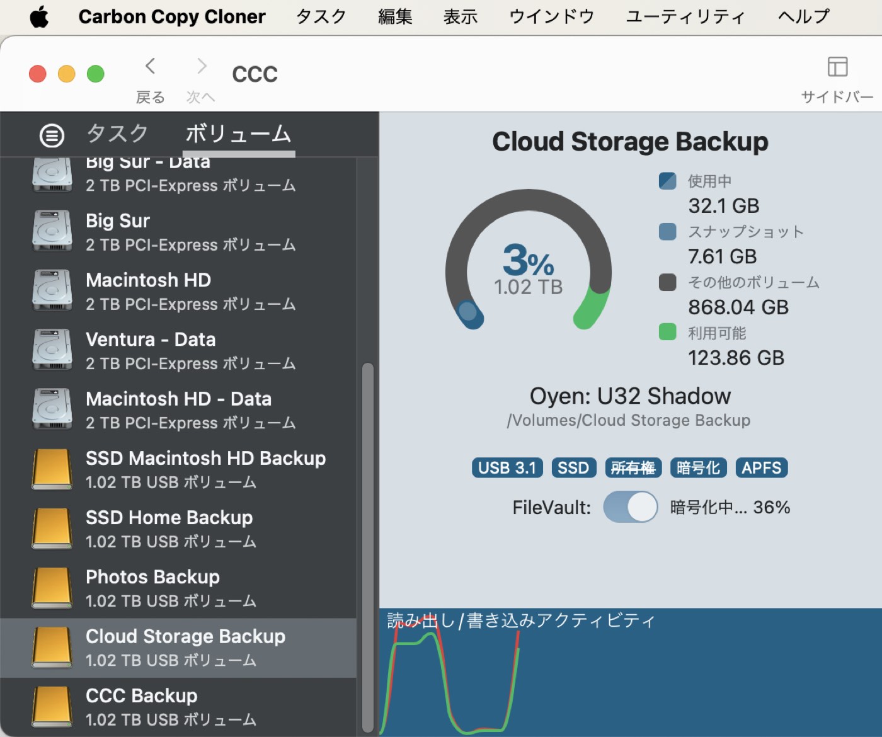Click the read/write activity graph
The width and height of the screenshot is (882, 737).
pos(631,673)
